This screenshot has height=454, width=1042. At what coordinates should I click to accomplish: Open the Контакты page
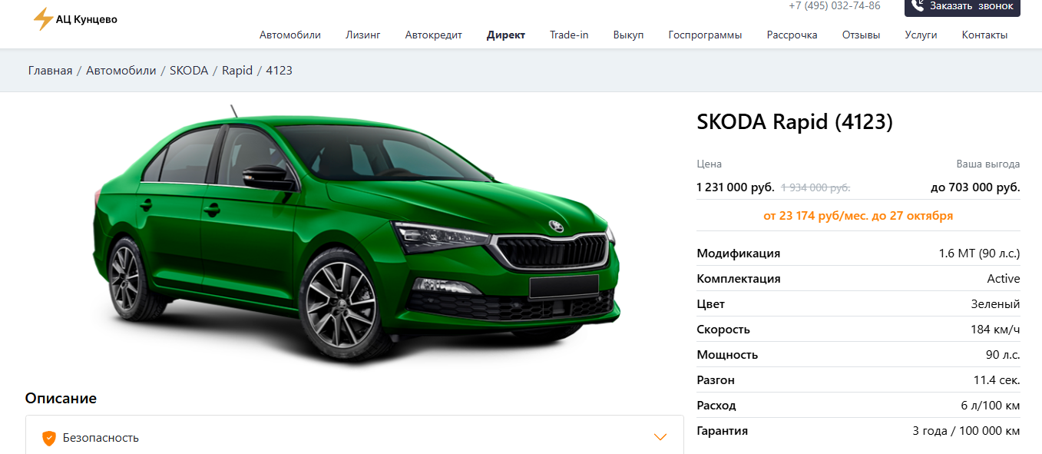coord(985,35)
